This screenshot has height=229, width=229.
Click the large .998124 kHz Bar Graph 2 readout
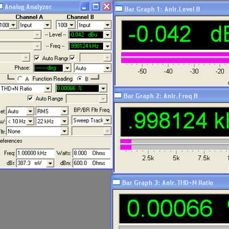[x=175, y=121]
